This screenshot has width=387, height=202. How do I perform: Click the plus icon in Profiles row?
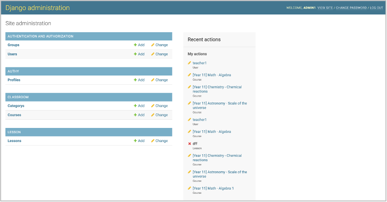click(x=135, y=80)
